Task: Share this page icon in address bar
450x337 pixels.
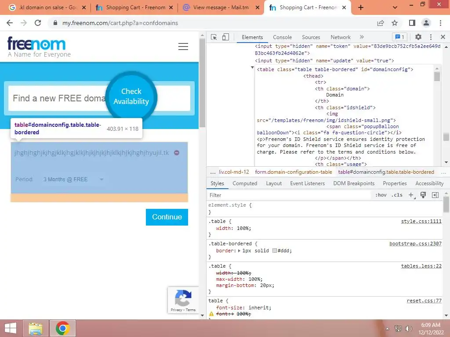Action: (381, 23)
